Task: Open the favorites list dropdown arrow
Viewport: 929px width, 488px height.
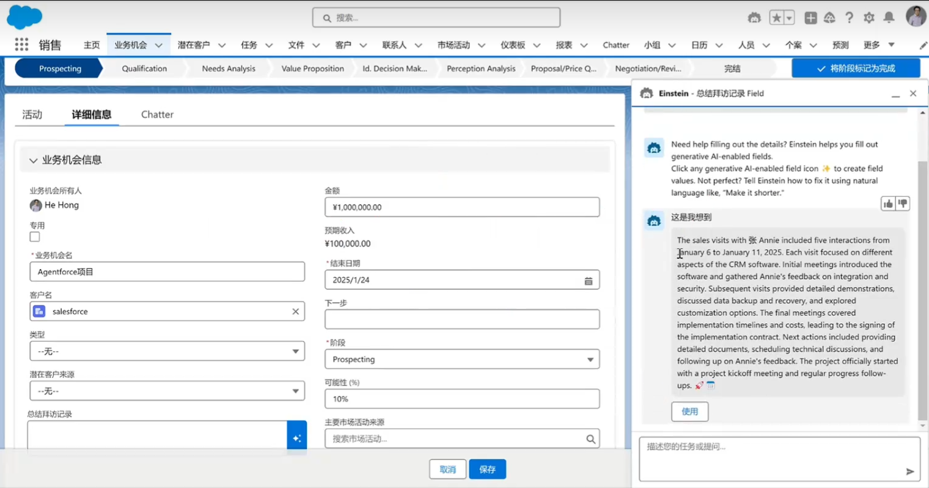Action: (x=789, y=18)
